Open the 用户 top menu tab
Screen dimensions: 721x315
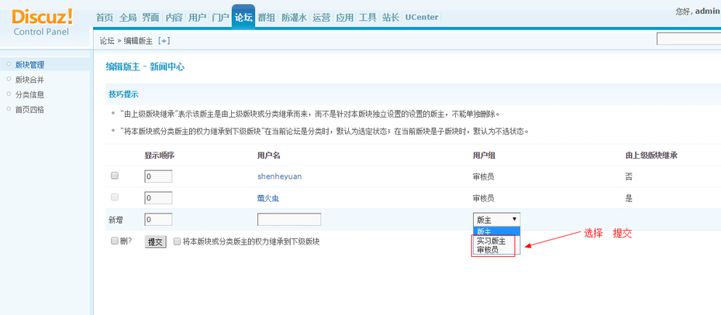[x=197, y=18]
